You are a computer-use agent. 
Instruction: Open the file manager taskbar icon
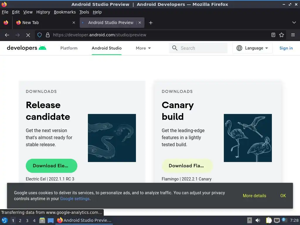tap(42, 220)
